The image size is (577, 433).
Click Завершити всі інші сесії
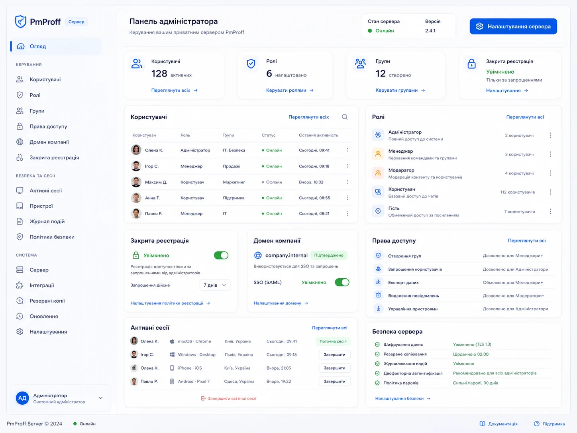(229, 398)
